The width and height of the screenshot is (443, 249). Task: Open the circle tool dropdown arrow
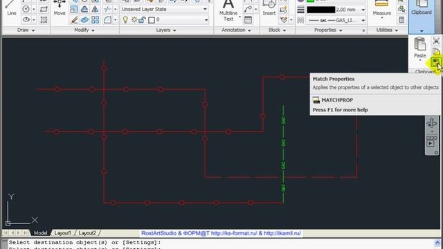point(34,9)
